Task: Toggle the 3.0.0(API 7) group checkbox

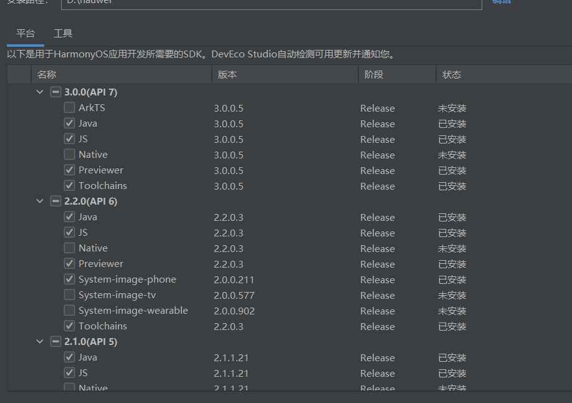Action: (x=55, y=92)
